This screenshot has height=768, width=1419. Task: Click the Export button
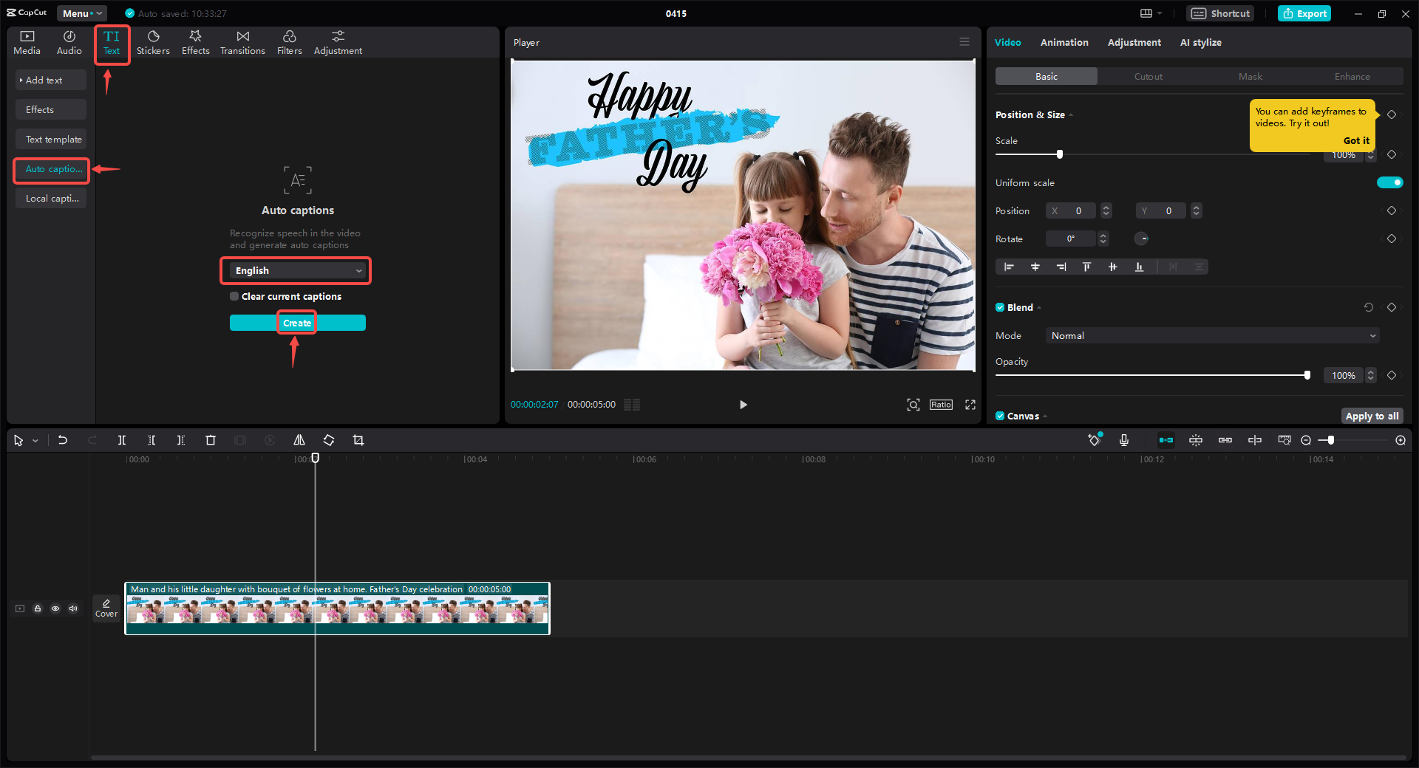[1304, 13]
